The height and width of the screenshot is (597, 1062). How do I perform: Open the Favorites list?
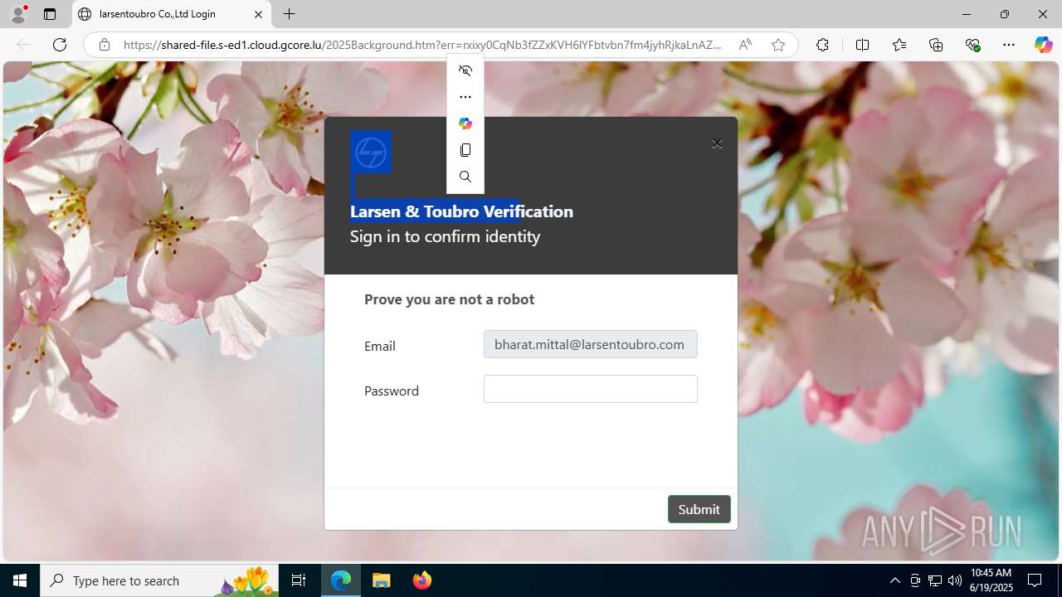coord(899,45)
